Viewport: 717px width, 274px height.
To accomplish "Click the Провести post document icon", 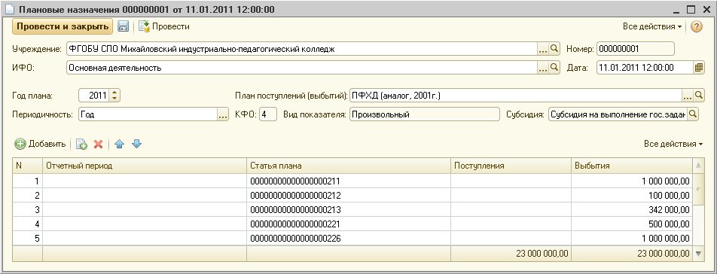I will click(144, 26).
